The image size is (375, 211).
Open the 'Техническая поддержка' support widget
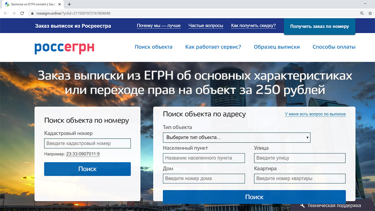(332, 206)
